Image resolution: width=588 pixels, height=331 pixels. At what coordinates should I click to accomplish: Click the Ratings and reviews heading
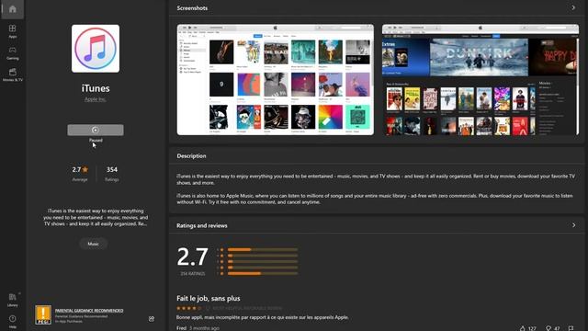pos(202,225)
